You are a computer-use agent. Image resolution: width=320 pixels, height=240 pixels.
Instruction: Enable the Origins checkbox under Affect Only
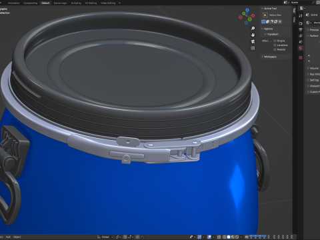tap(275, 41)
